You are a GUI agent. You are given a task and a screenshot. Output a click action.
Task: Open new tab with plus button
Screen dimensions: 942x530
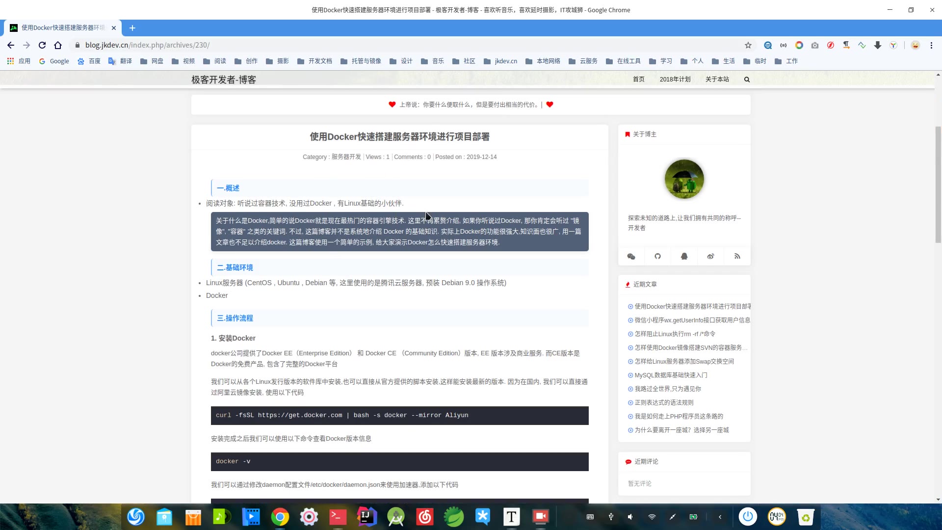pos(132,28)
